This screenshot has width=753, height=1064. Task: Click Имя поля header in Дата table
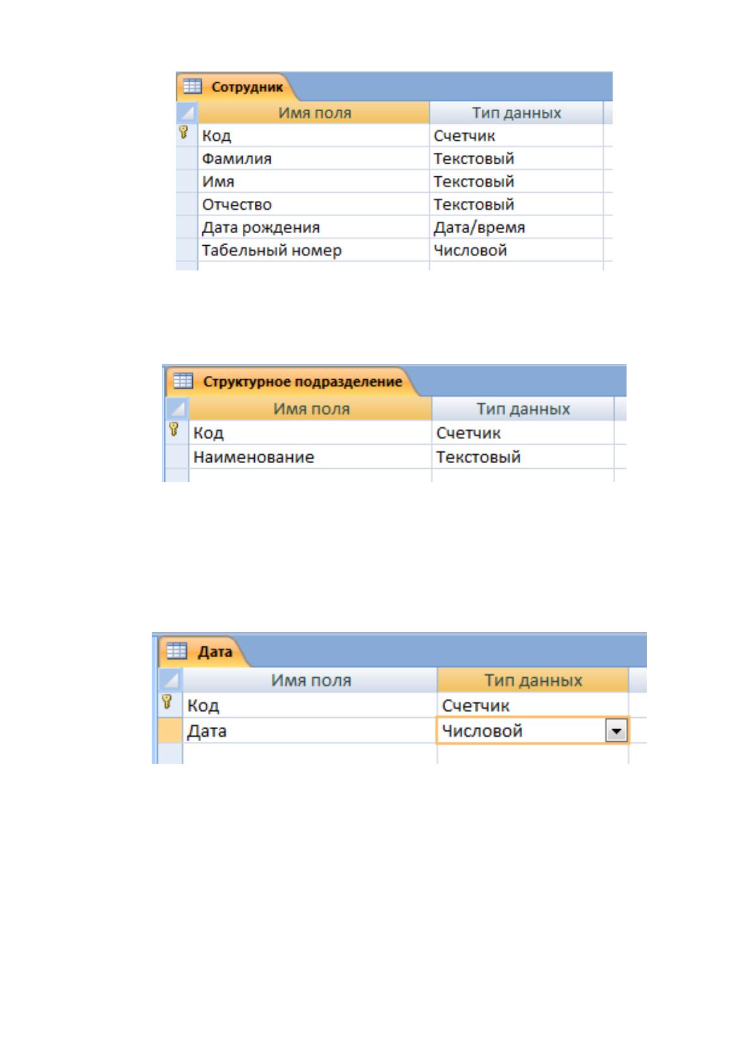(310, 680)
